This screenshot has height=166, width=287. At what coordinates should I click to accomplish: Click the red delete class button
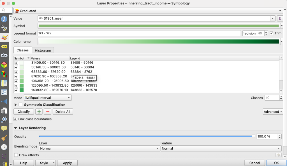48,112
